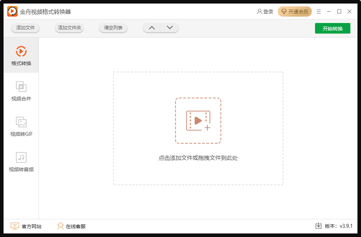The image size is (361, 237).
Task: Click the version update icon near v3.9.1
Action: point(319,226)
